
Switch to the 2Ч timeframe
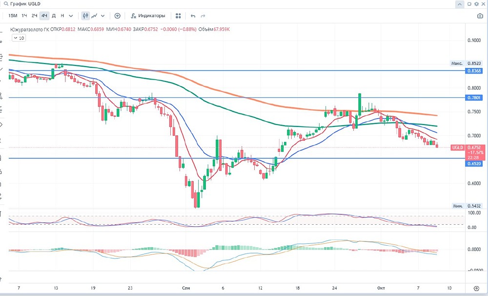tap(34, 16)
